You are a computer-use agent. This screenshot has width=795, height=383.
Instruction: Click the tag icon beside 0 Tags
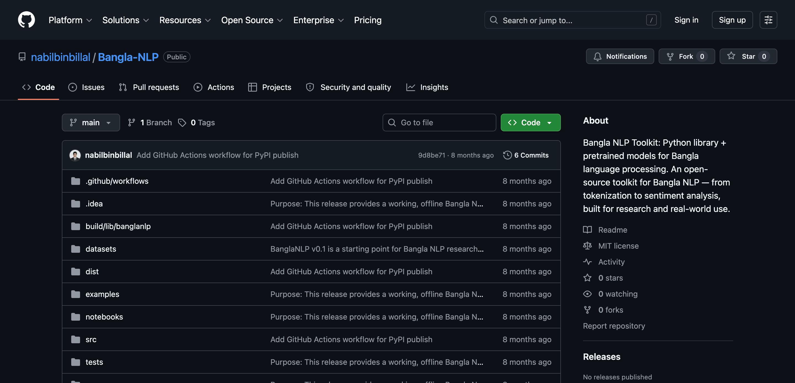182,123
